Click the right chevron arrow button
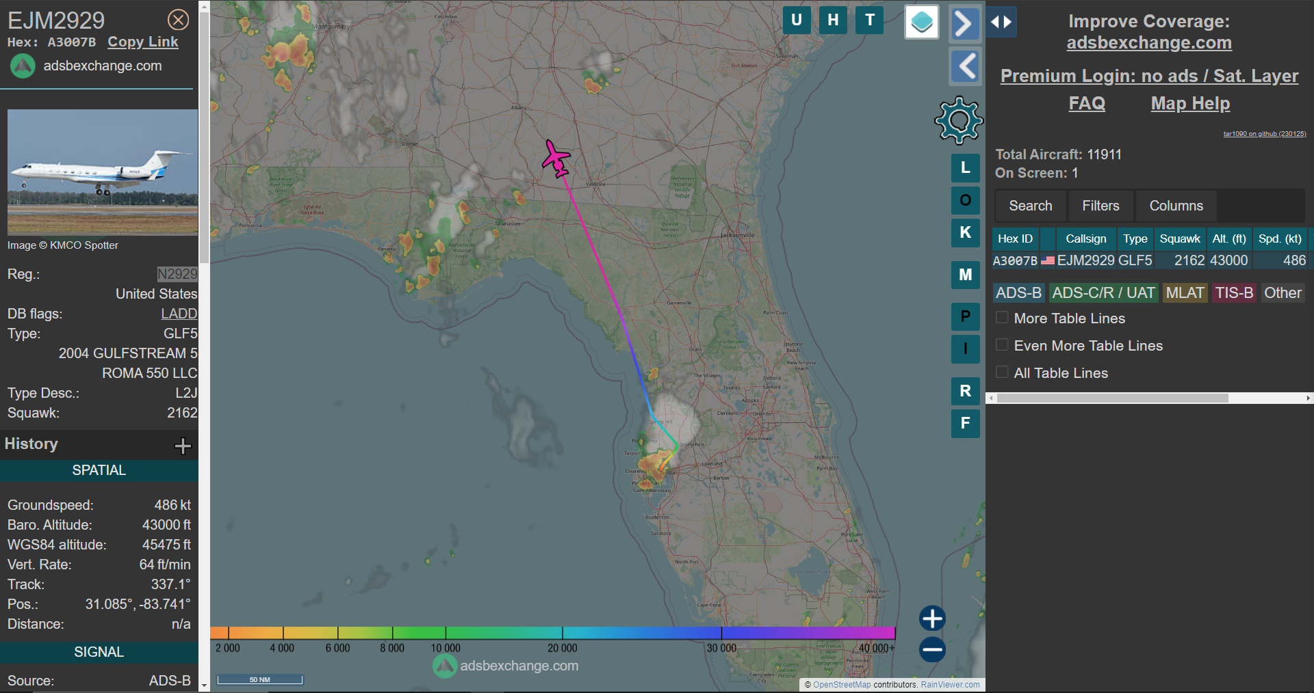 click(965, 23)
